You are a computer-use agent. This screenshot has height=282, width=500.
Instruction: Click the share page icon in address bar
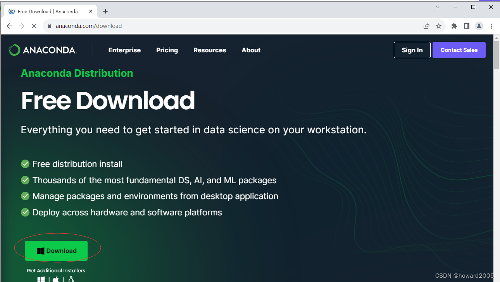click(426, 26)
